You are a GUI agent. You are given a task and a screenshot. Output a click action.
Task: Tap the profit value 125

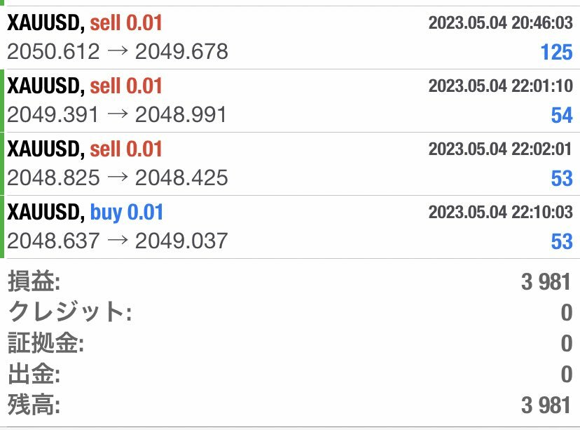556,52
